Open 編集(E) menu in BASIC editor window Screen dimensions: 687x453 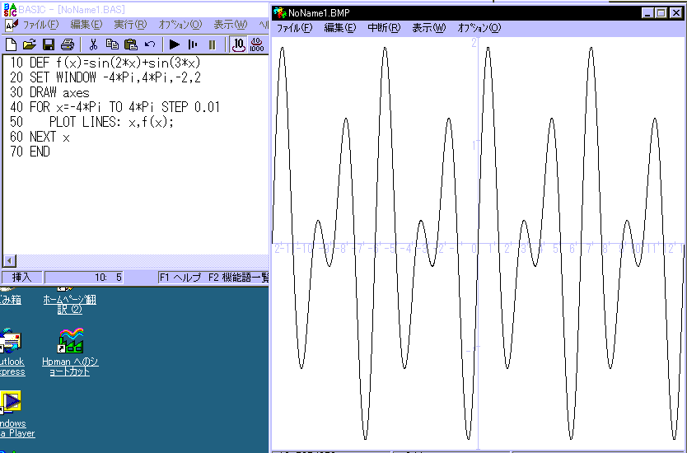pyautogui.click(x=86, y=25)
